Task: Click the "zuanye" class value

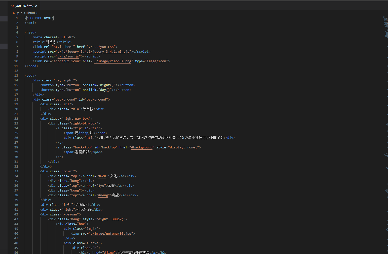Action: tap(92, 243)
